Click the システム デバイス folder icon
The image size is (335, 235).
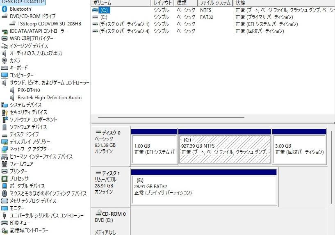4,105
